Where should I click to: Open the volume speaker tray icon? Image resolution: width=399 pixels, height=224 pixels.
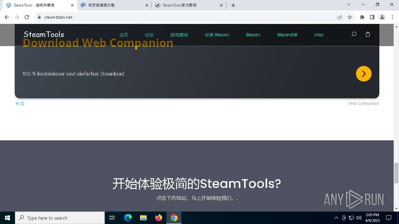point(359,218)
